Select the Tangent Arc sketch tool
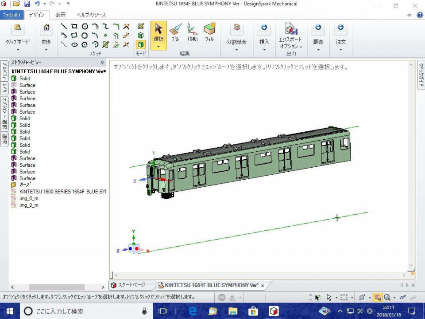 tap(95, 26)
